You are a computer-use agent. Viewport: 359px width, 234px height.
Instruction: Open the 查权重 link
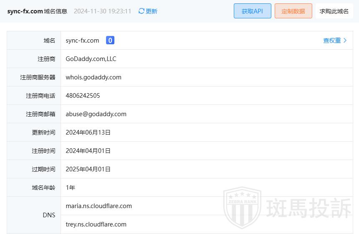click(332, 41)
